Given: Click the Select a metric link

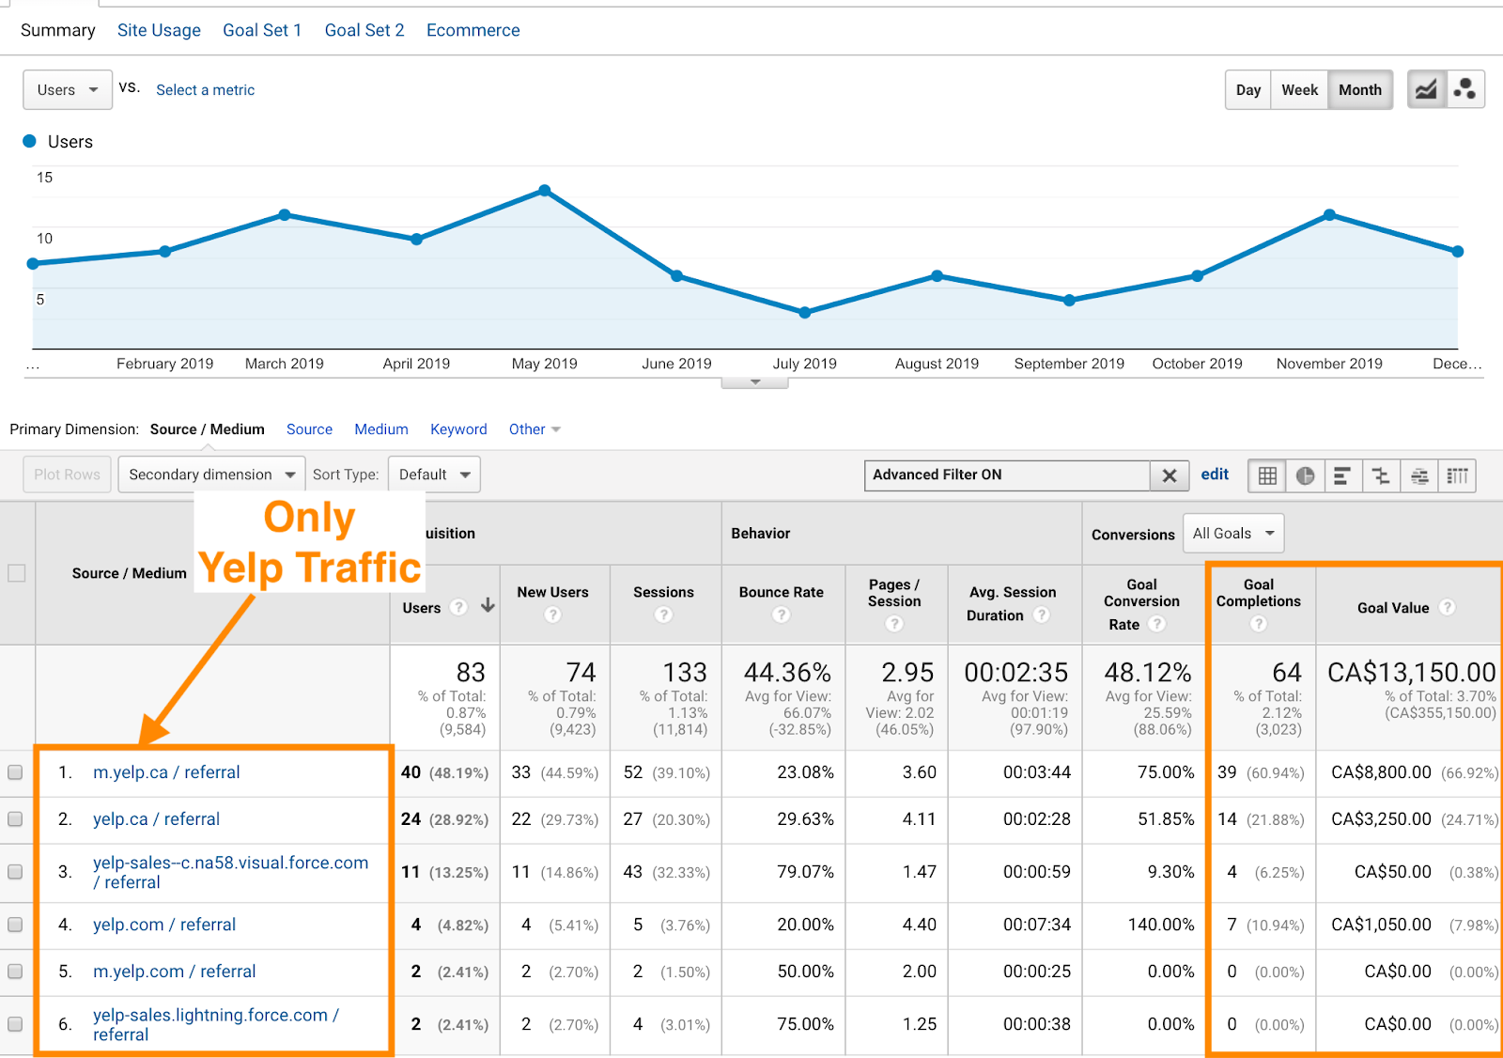Looking at the screenshot, I should click(x=205, y=90).
